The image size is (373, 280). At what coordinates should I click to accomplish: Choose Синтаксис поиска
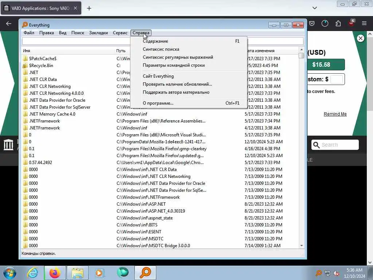tap(189, 49)
